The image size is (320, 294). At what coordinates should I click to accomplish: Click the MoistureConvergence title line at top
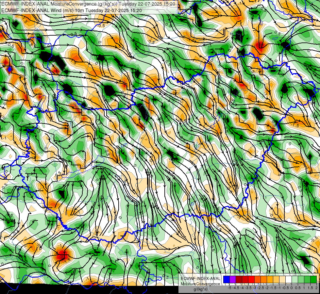point(89,4)
